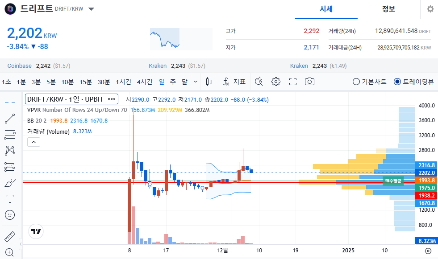
Task: Click the DRIFT coin logo
Action: pyautogui.click(x=10, y=9)
